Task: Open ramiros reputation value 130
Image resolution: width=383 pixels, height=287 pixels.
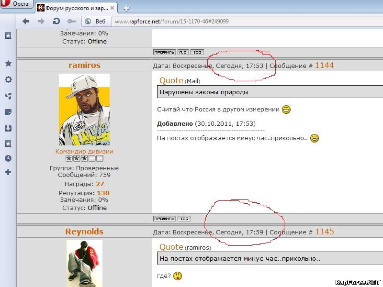Action: 103,193
